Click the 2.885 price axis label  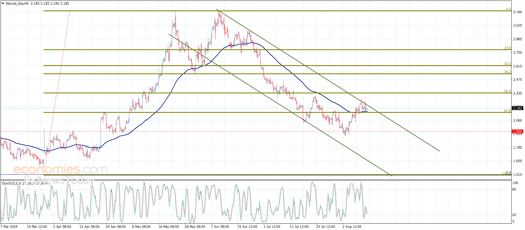pyautogui.click(x=517, y=39)
